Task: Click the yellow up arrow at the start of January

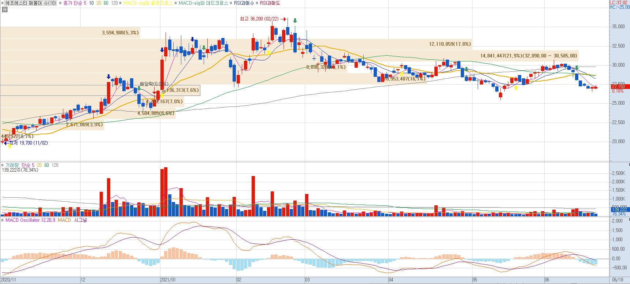Action: [162, 96]
